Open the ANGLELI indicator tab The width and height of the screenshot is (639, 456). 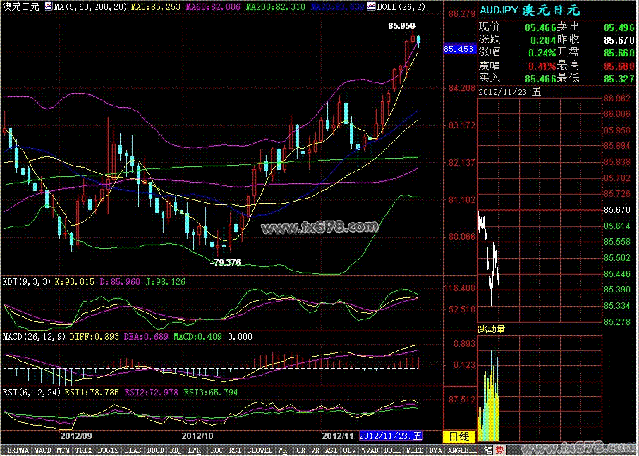pyautogui.click(x=461, y=450)
